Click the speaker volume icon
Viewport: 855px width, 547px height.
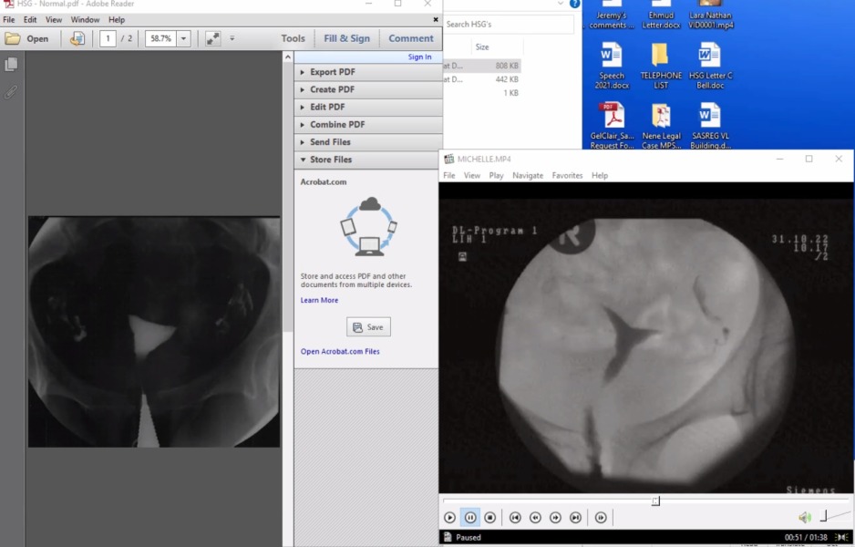click(x=803, y=517)
